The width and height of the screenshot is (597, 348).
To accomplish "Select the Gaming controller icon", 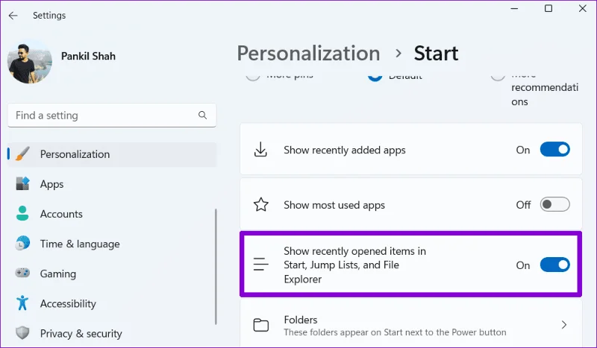I will [22, 273].
